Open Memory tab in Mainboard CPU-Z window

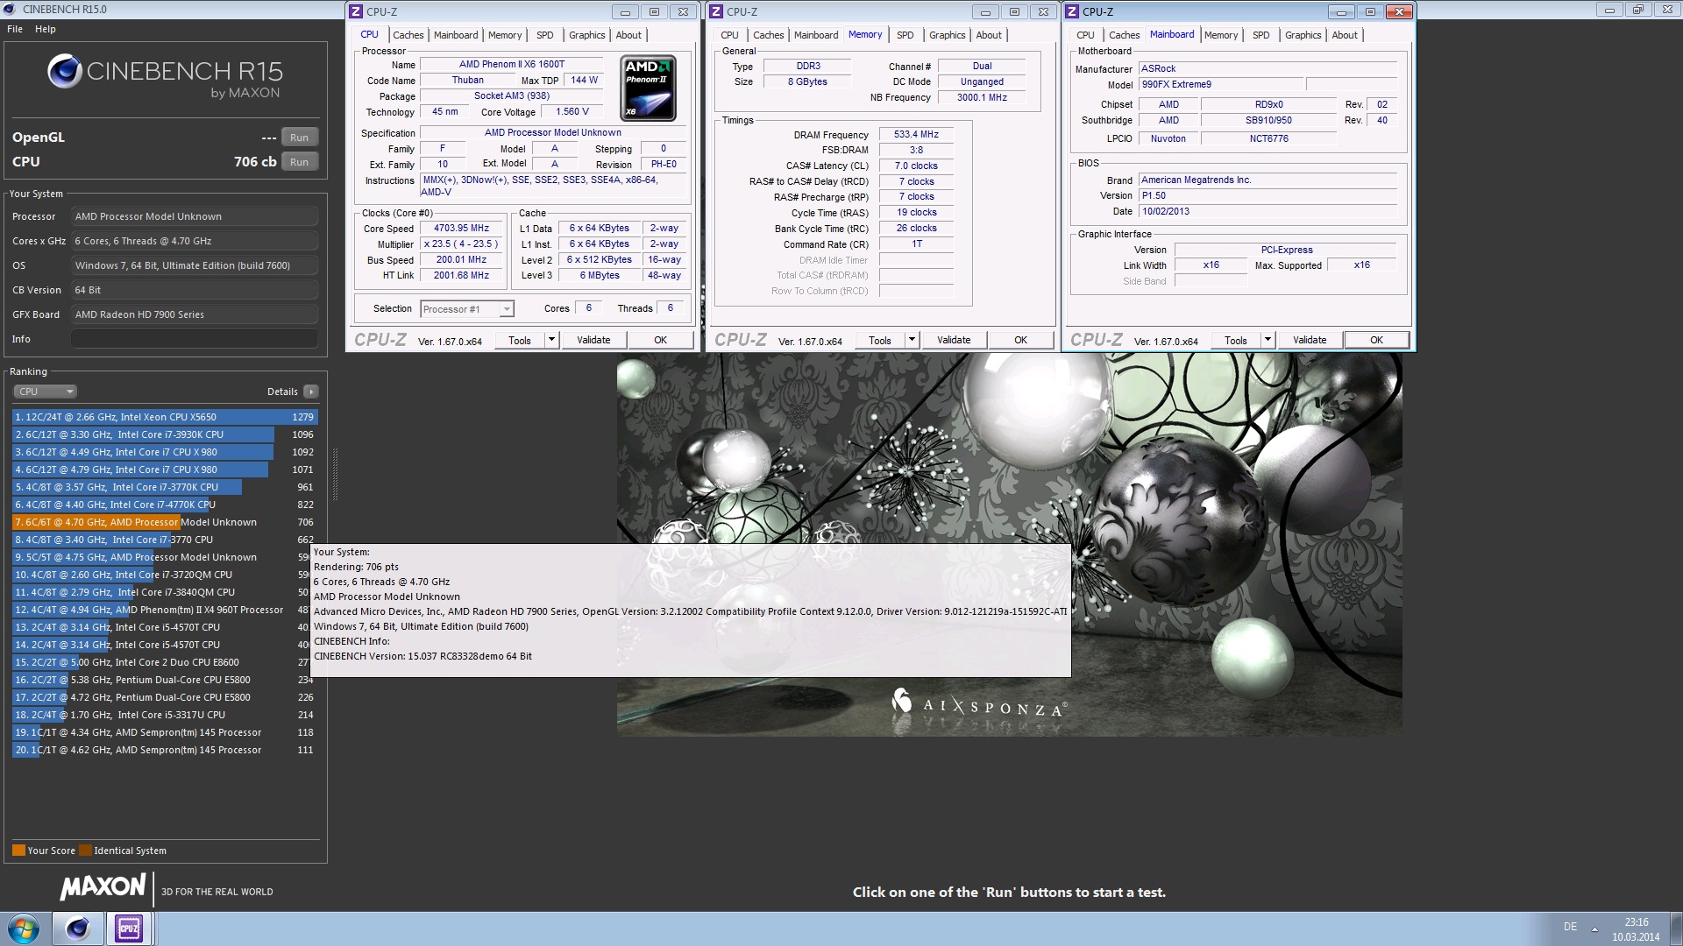[x=1221, y=35]
